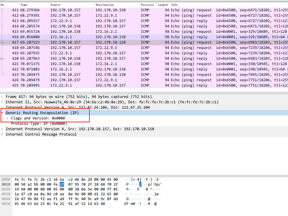Select highlighted packet 417 row
The height and width of the screenshot is (216, 288).
144,42
